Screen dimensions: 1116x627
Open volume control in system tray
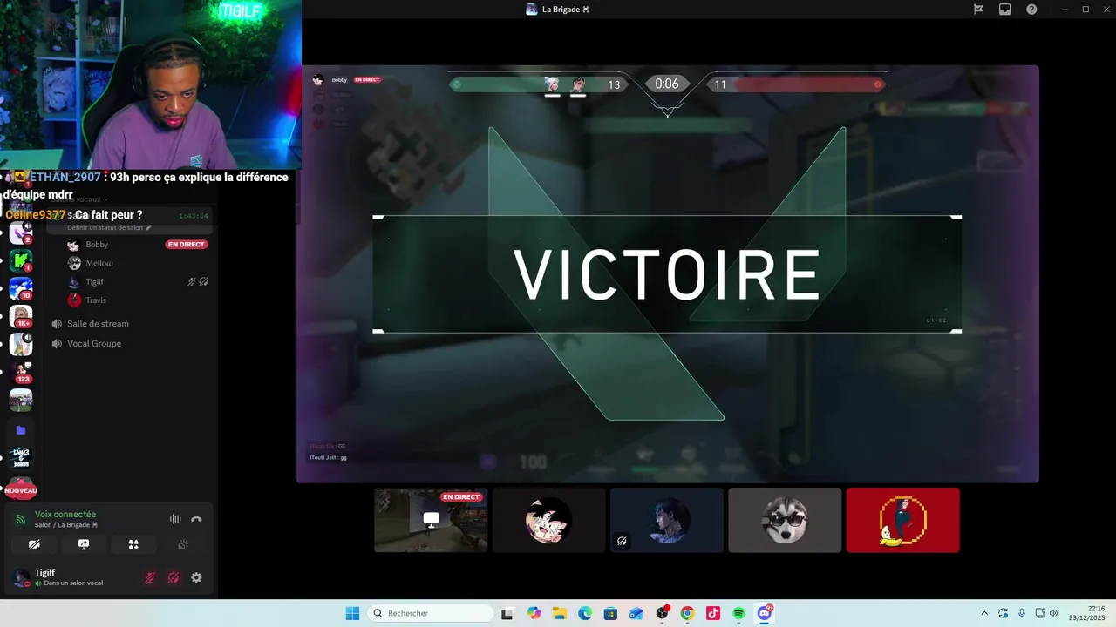tap(1053, 613)
